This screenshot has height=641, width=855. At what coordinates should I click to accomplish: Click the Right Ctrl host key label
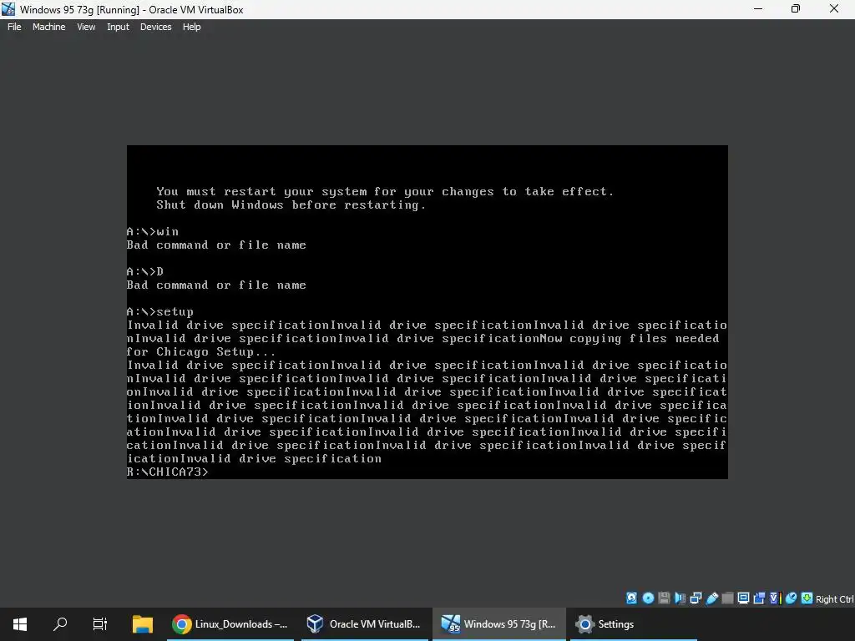click(x=835, y=599)
